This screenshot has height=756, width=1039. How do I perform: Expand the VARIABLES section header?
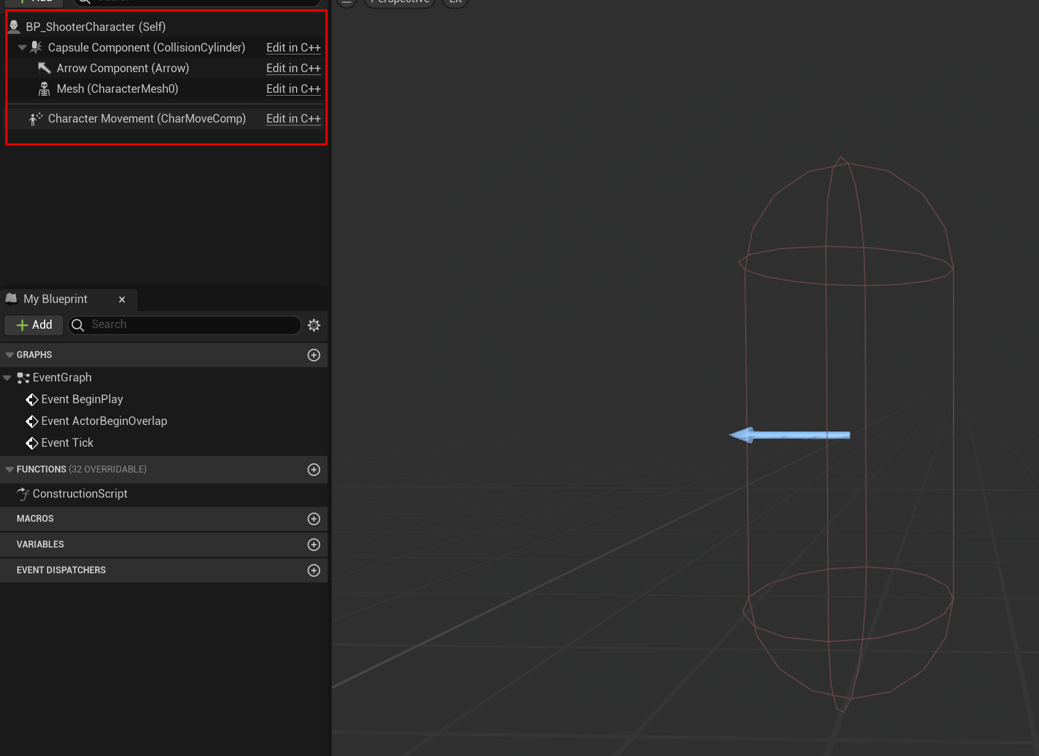(x=164, y=545)
